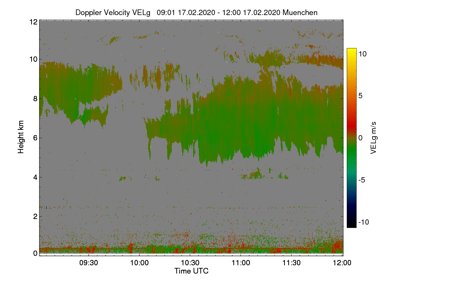The width and height of the screenshot is (451, 301).
Task: Click the yellow top of the velocity colorbar
Action: 351,52
